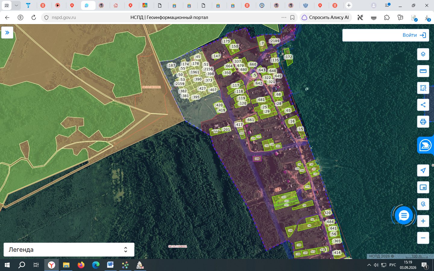The height and width of the screenshot is (271, 434).
Task: Zoom in with the plus button
Action: [423, 221]
